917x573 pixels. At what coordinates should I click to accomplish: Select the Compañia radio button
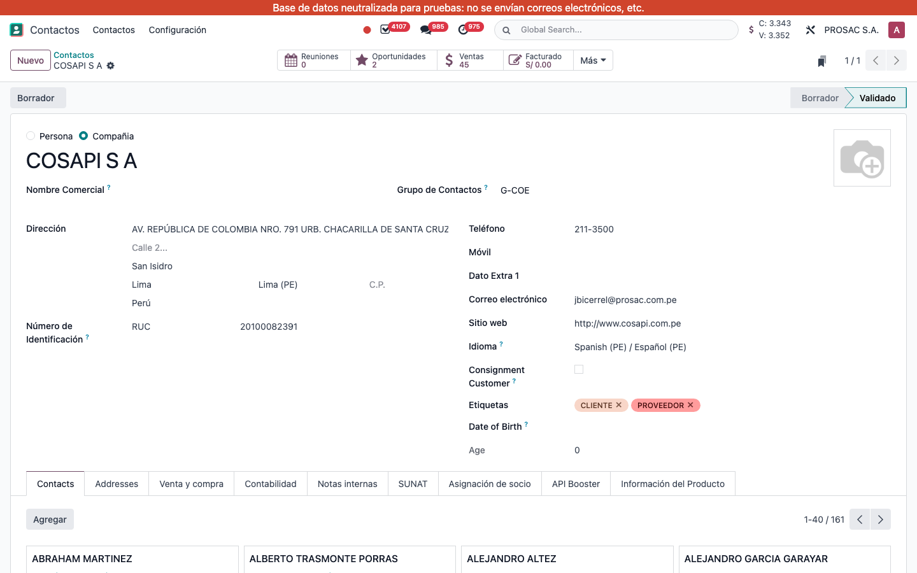tap(83, 136)
